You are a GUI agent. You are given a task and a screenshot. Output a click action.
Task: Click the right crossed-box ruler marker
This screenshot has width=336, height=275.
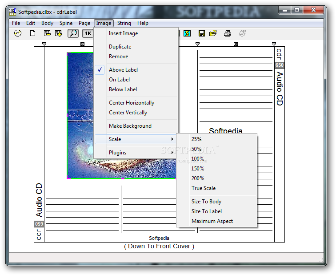click(236, 44)
